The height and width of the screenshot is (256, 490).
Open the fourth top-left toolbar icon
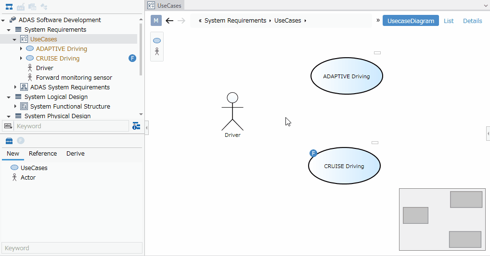44,7
